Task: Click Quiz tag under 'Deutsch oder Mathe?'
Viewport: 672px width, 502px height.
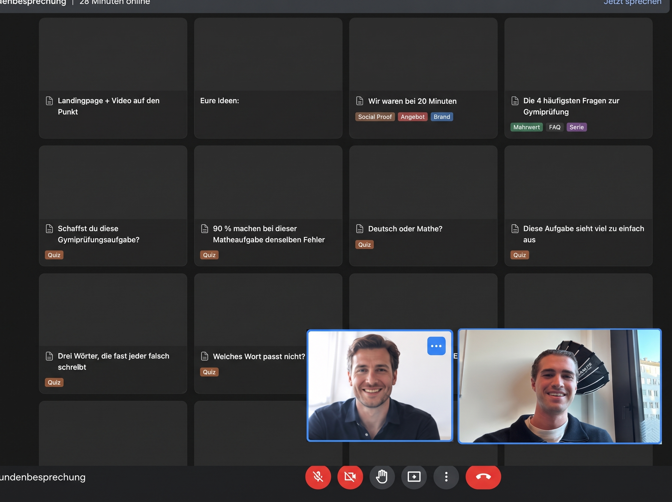Action: (x=364, y=245)
